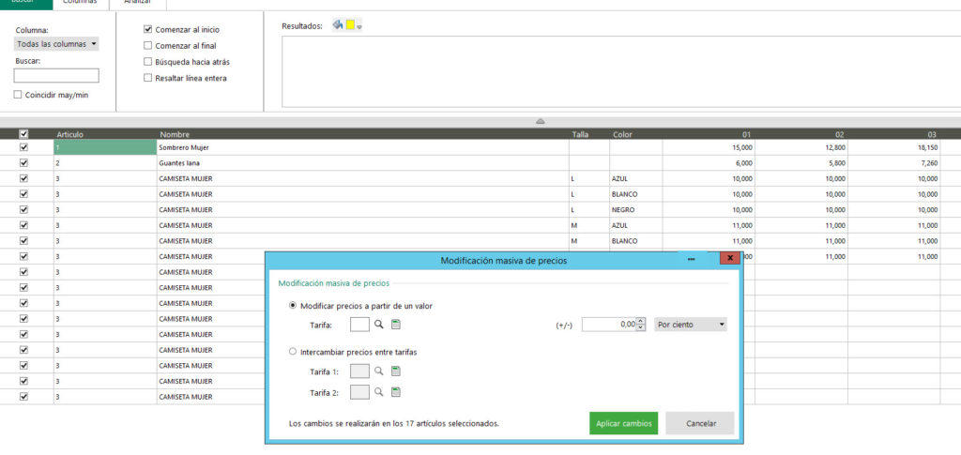Click the (+/-) 0,00 value field
961x455 pixels.
(609, 325)
